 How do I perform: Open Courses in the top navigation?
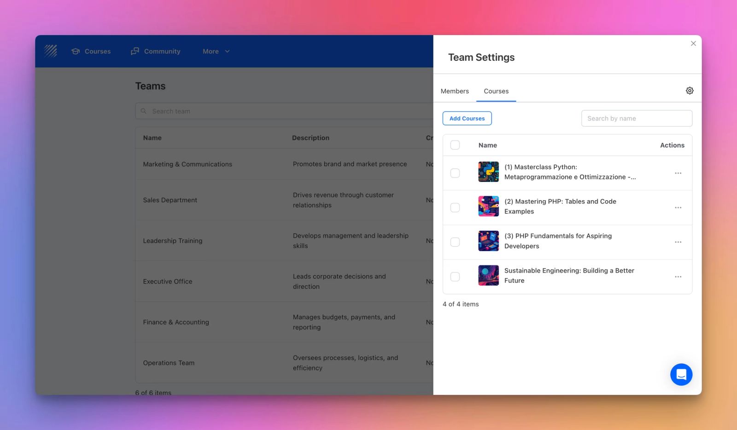click(x=91, y=51)
